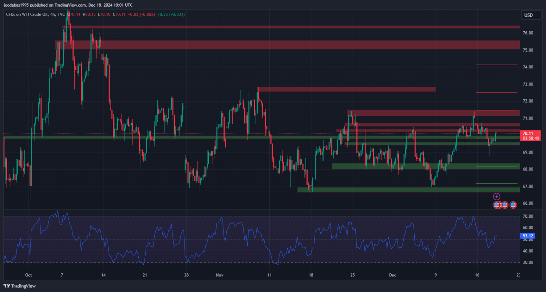Click the 67.00 price axis label
Image resolution: width=546 pixels, height=292 pixels.
tap(528, 186)
